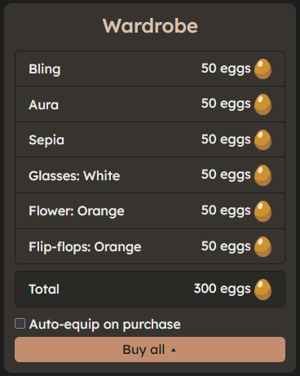Click the Buy all button text

click(143, 350)
